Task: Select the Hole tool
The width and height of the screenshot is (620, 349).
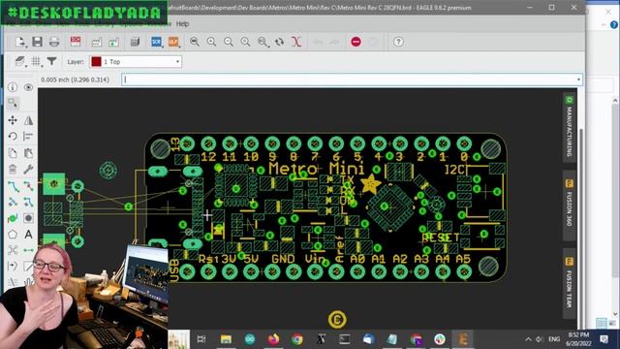Action: pos(28,218)
